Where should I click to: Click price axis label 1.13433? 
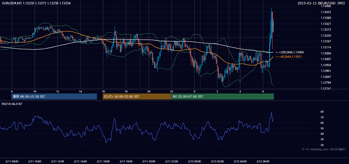point(326,12)
